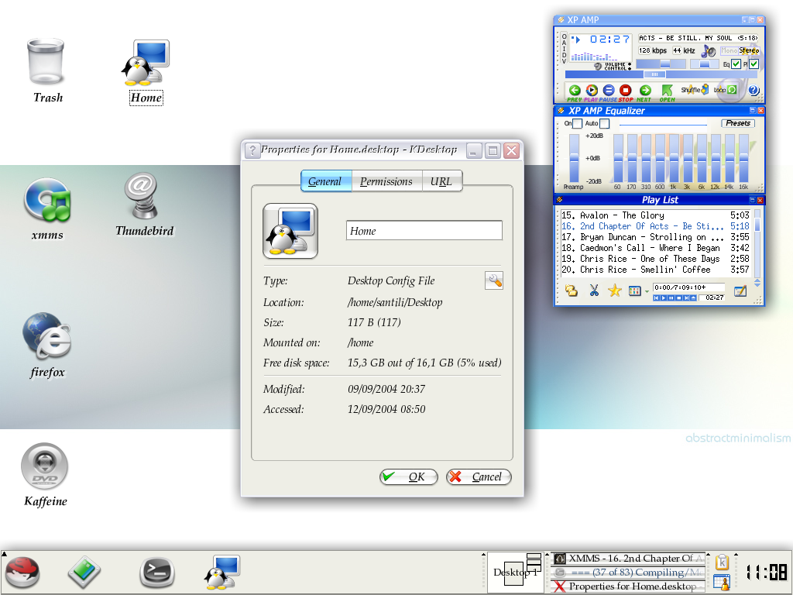Click the Play List vertical scrollbar

click(757, 242)
